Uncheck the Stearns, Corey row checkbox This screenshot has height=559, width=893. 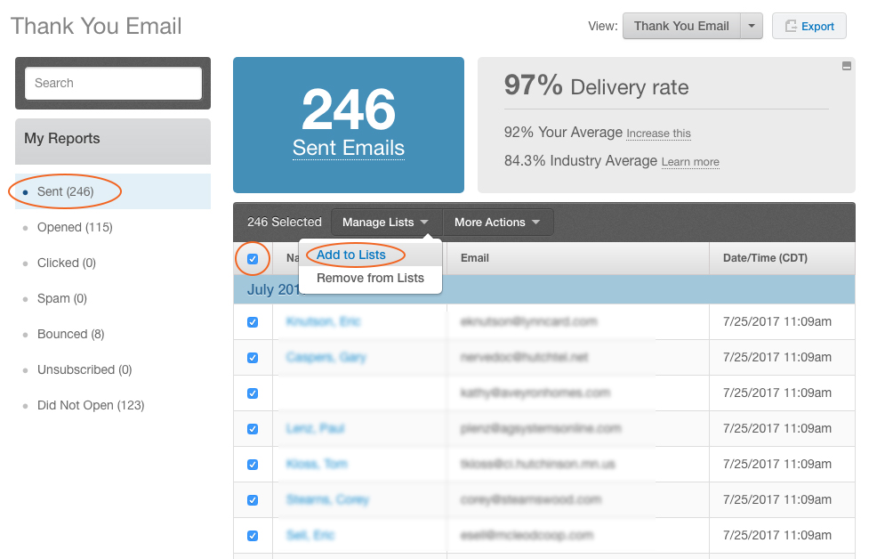click(253, 500)
